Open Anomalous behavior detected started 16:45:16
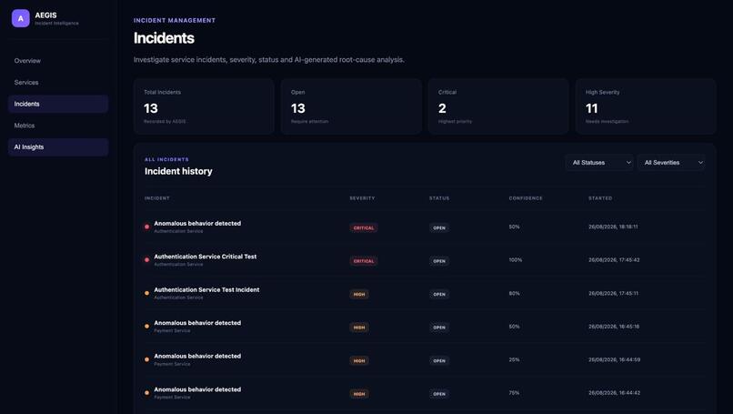The width and height of the screenshot is (733, 414). pos(425,327)
